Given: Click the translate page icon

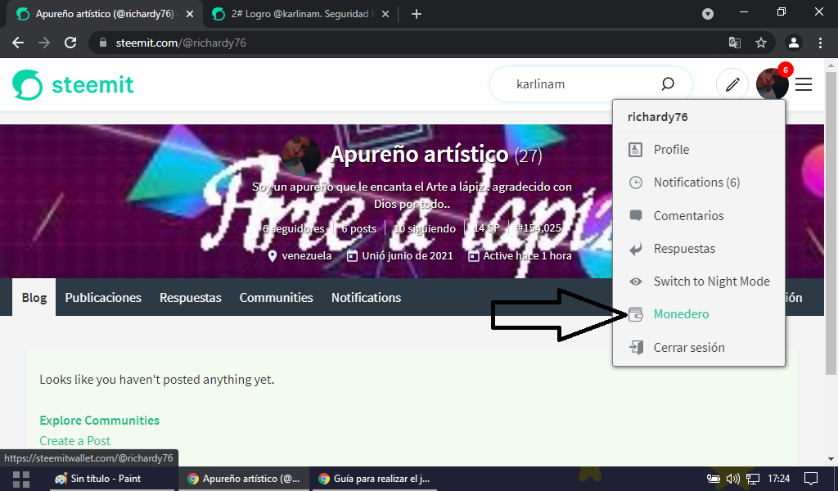Looking at the screenshot, I should pos(735,43).
